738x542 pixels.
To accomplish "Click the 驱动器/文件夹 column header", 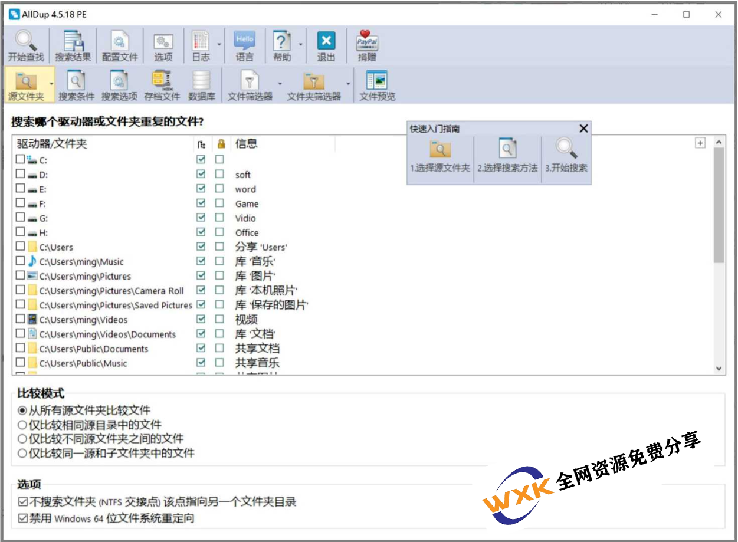I will [103, 144].
